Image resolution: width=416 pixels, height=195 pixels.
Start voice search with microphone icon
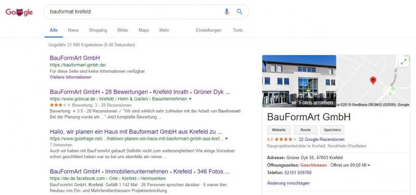click(x=226, y=11)
